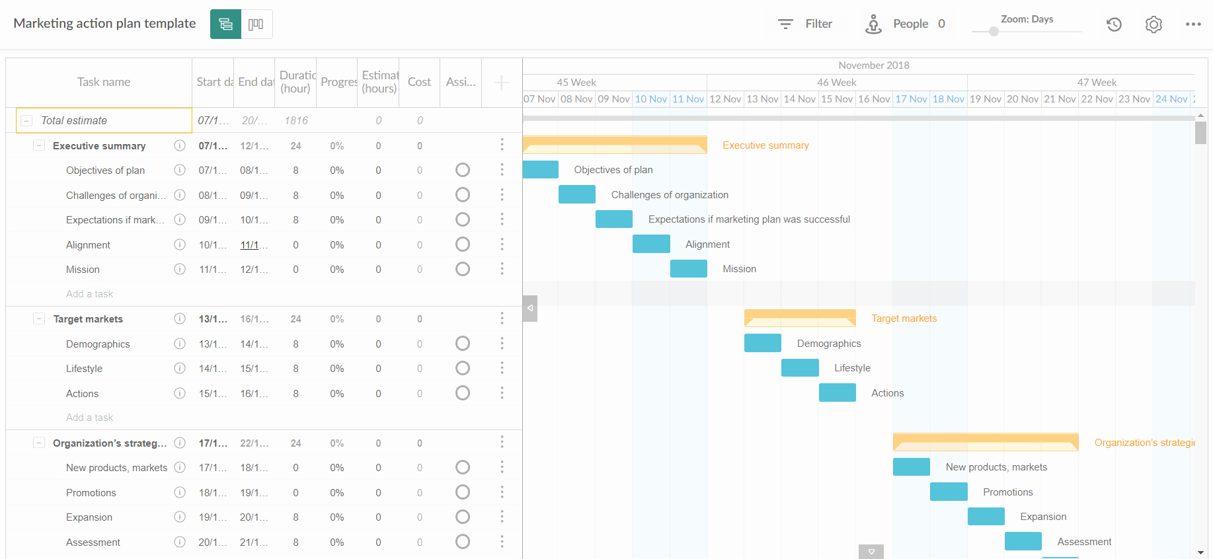Open row menu for Objectives of plan
The height and width of the screenshot is (559, 1213).
[502, 170]
